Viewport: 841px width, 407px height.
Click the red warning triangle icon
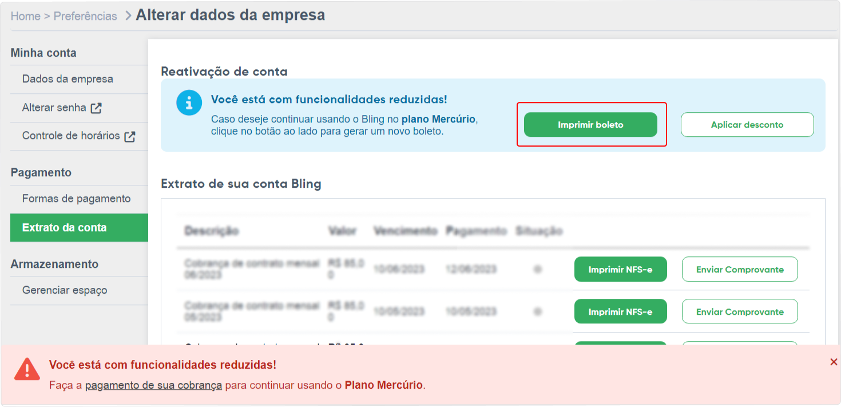(27, 369)
